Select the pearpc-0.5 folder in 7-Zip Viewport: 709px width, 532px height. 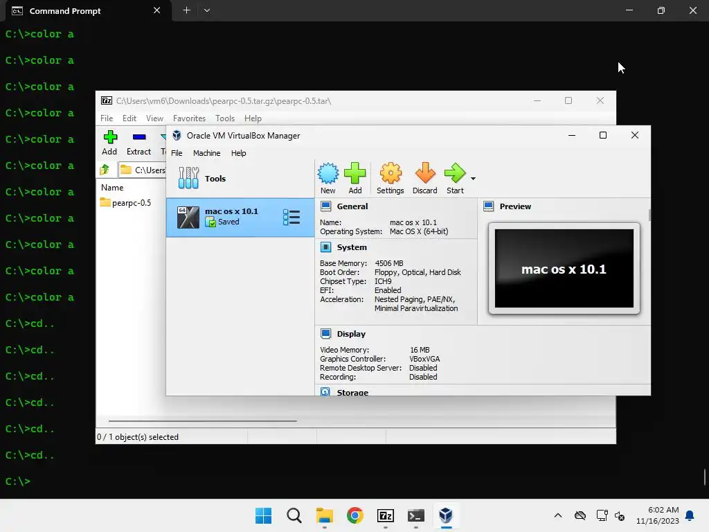click(126, 203)
